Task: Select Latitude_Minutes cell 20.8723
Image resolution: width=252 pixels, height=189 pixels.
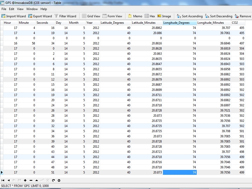Action: tap(147, 152)
